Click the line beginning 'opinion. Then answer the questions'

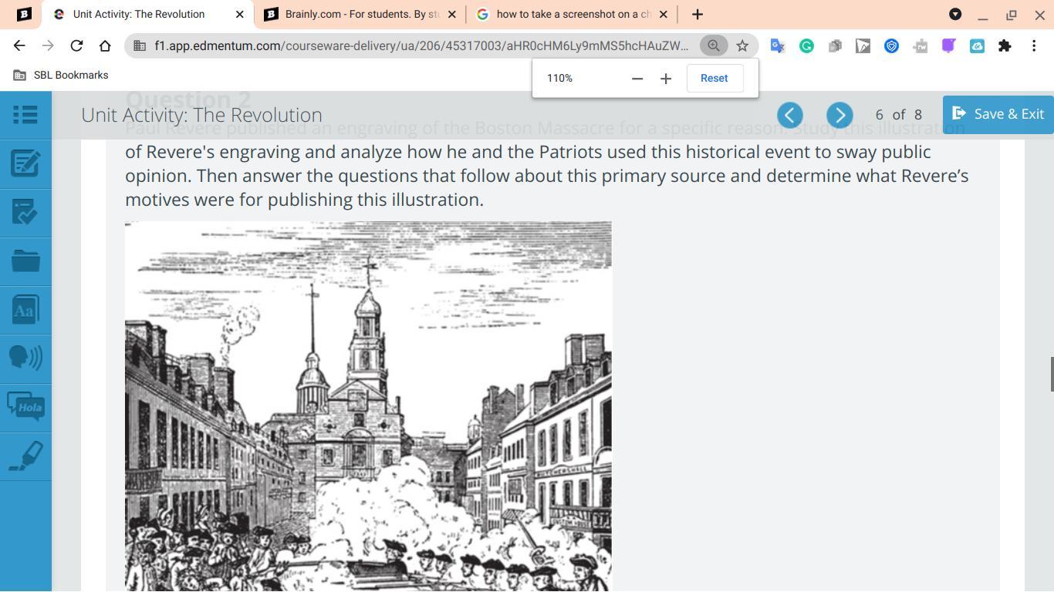point(547,176)
